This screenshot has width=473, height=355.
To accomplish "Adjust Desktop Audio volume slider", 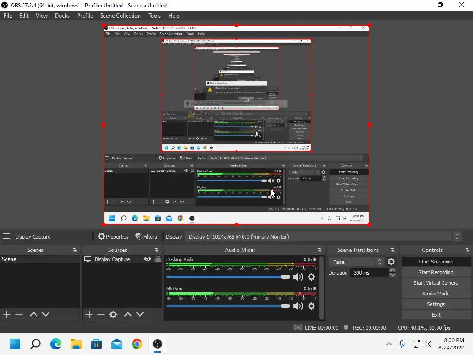I will 228,277.
